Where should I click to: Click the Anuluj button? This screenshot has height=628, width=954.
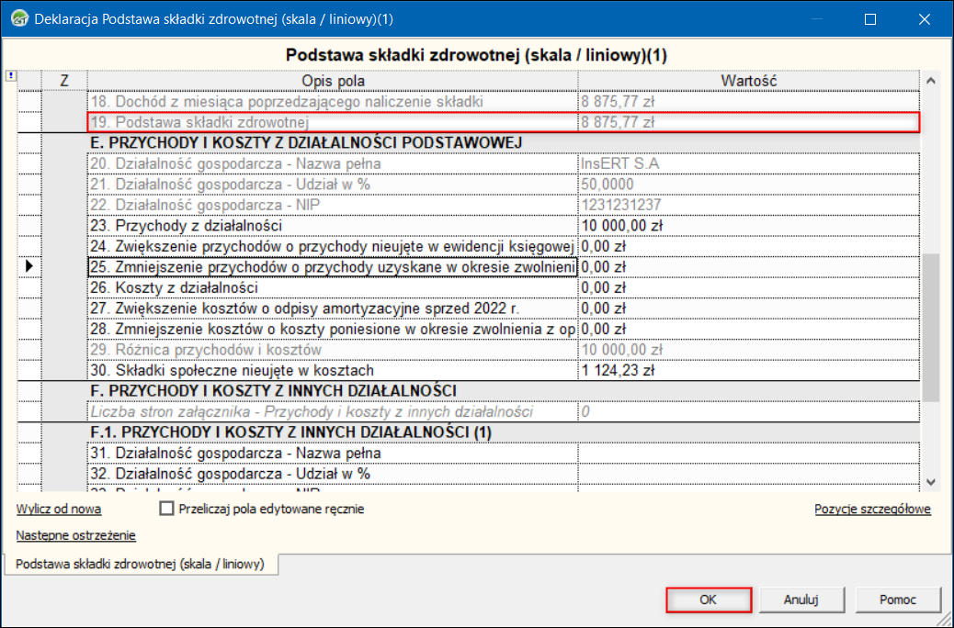coord(801,600)
